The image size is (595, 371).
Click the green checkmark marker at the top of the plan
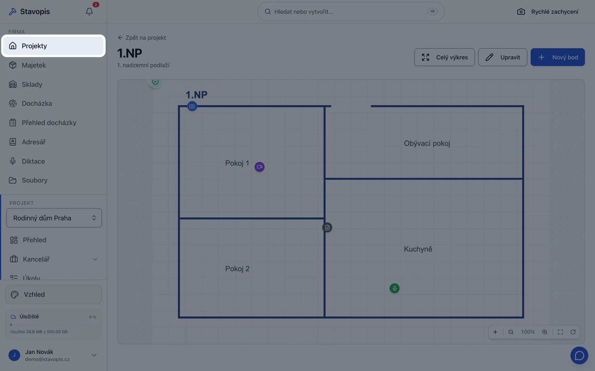pos(155,82)
